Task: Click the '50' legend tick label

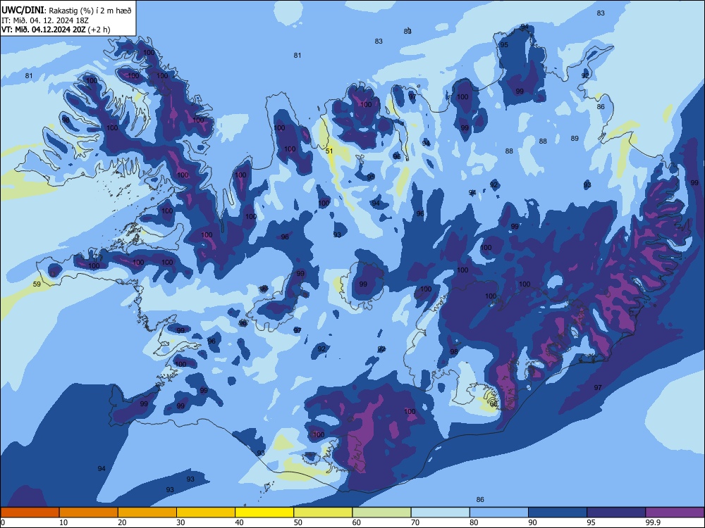Action: (298, 522)
